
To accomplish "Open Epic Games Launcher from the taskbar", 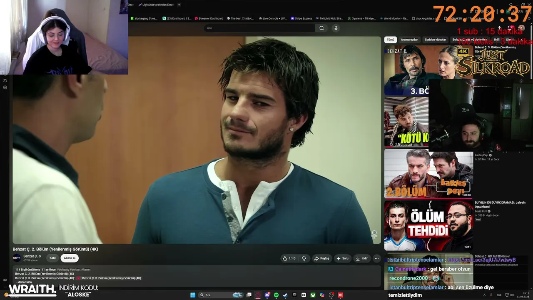I will pos(294,295).
